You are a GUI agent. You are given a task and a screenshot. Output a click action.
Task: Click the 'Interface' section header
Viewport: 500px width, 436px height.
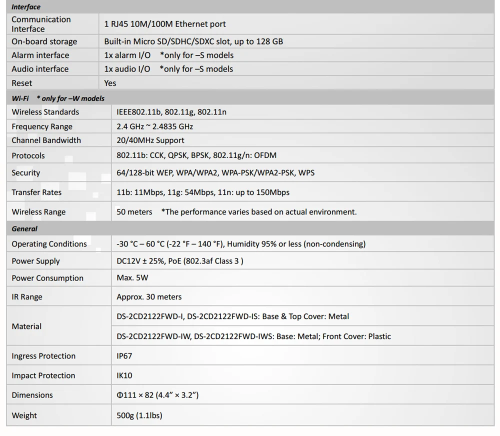[x=26, y=6]
